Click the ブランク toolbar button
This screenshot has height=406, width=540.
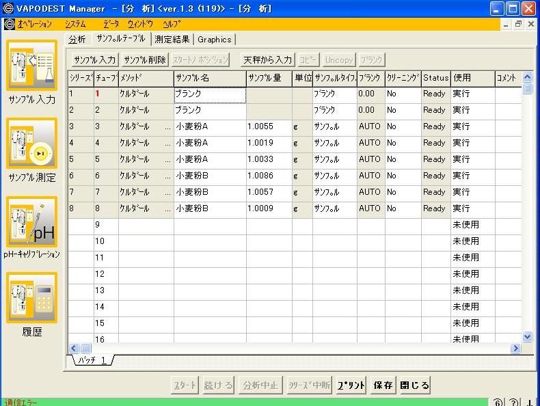click(371, 60)
